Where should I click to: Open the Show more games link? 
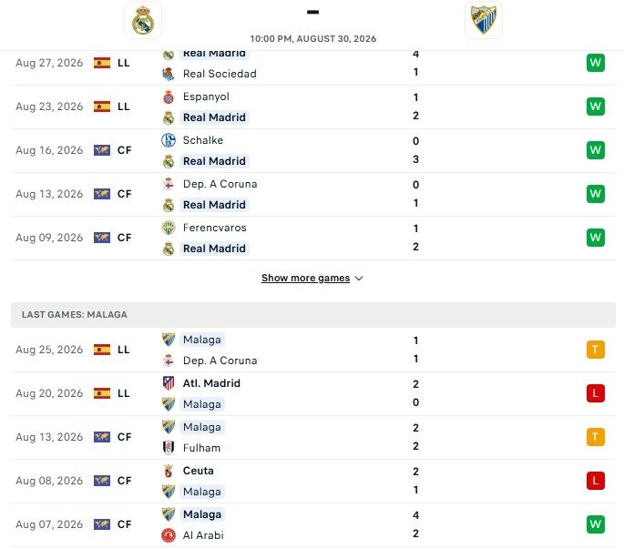[x=306, y=278]
